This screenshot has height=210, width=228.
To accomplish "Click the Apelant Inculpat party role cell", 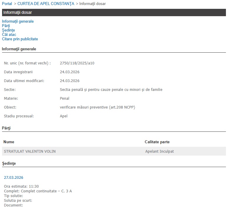I will click(160, 151).
